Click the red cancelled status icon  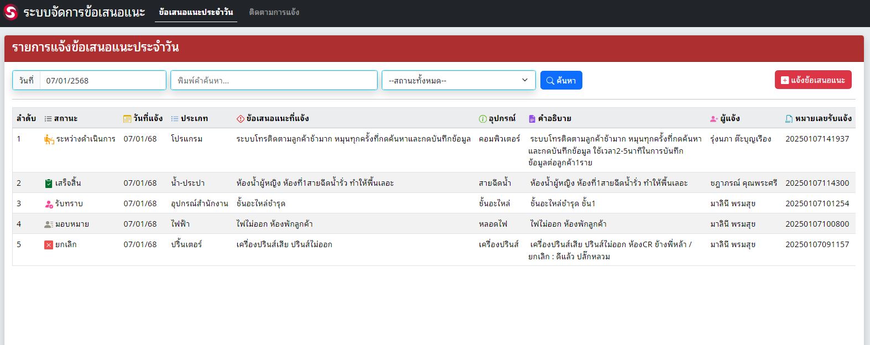[49, 245]
